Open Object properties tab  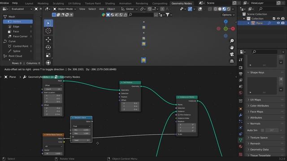(241, 109)
